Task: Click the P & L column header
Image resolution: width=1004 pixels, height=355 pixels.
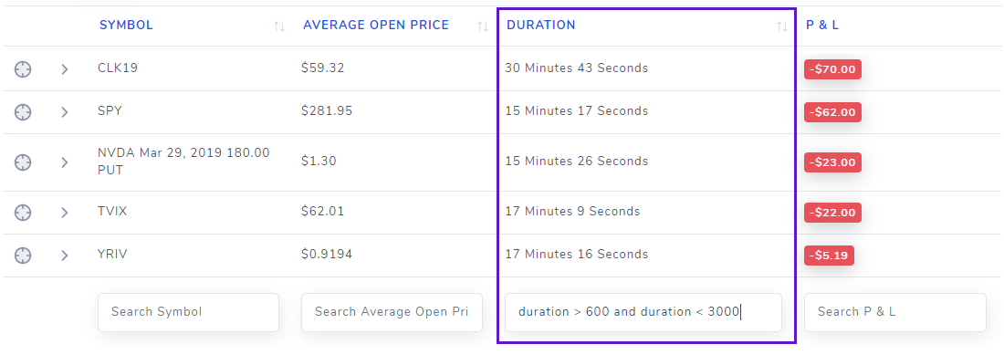Action: coord(822,25)
